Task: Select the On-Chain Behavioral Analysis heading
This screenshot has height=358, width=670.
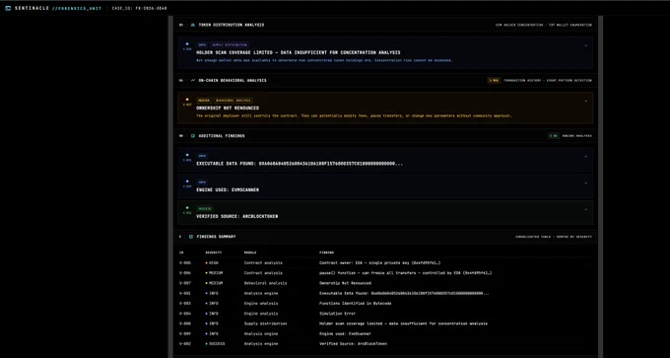Action: [x=233, y=81]
